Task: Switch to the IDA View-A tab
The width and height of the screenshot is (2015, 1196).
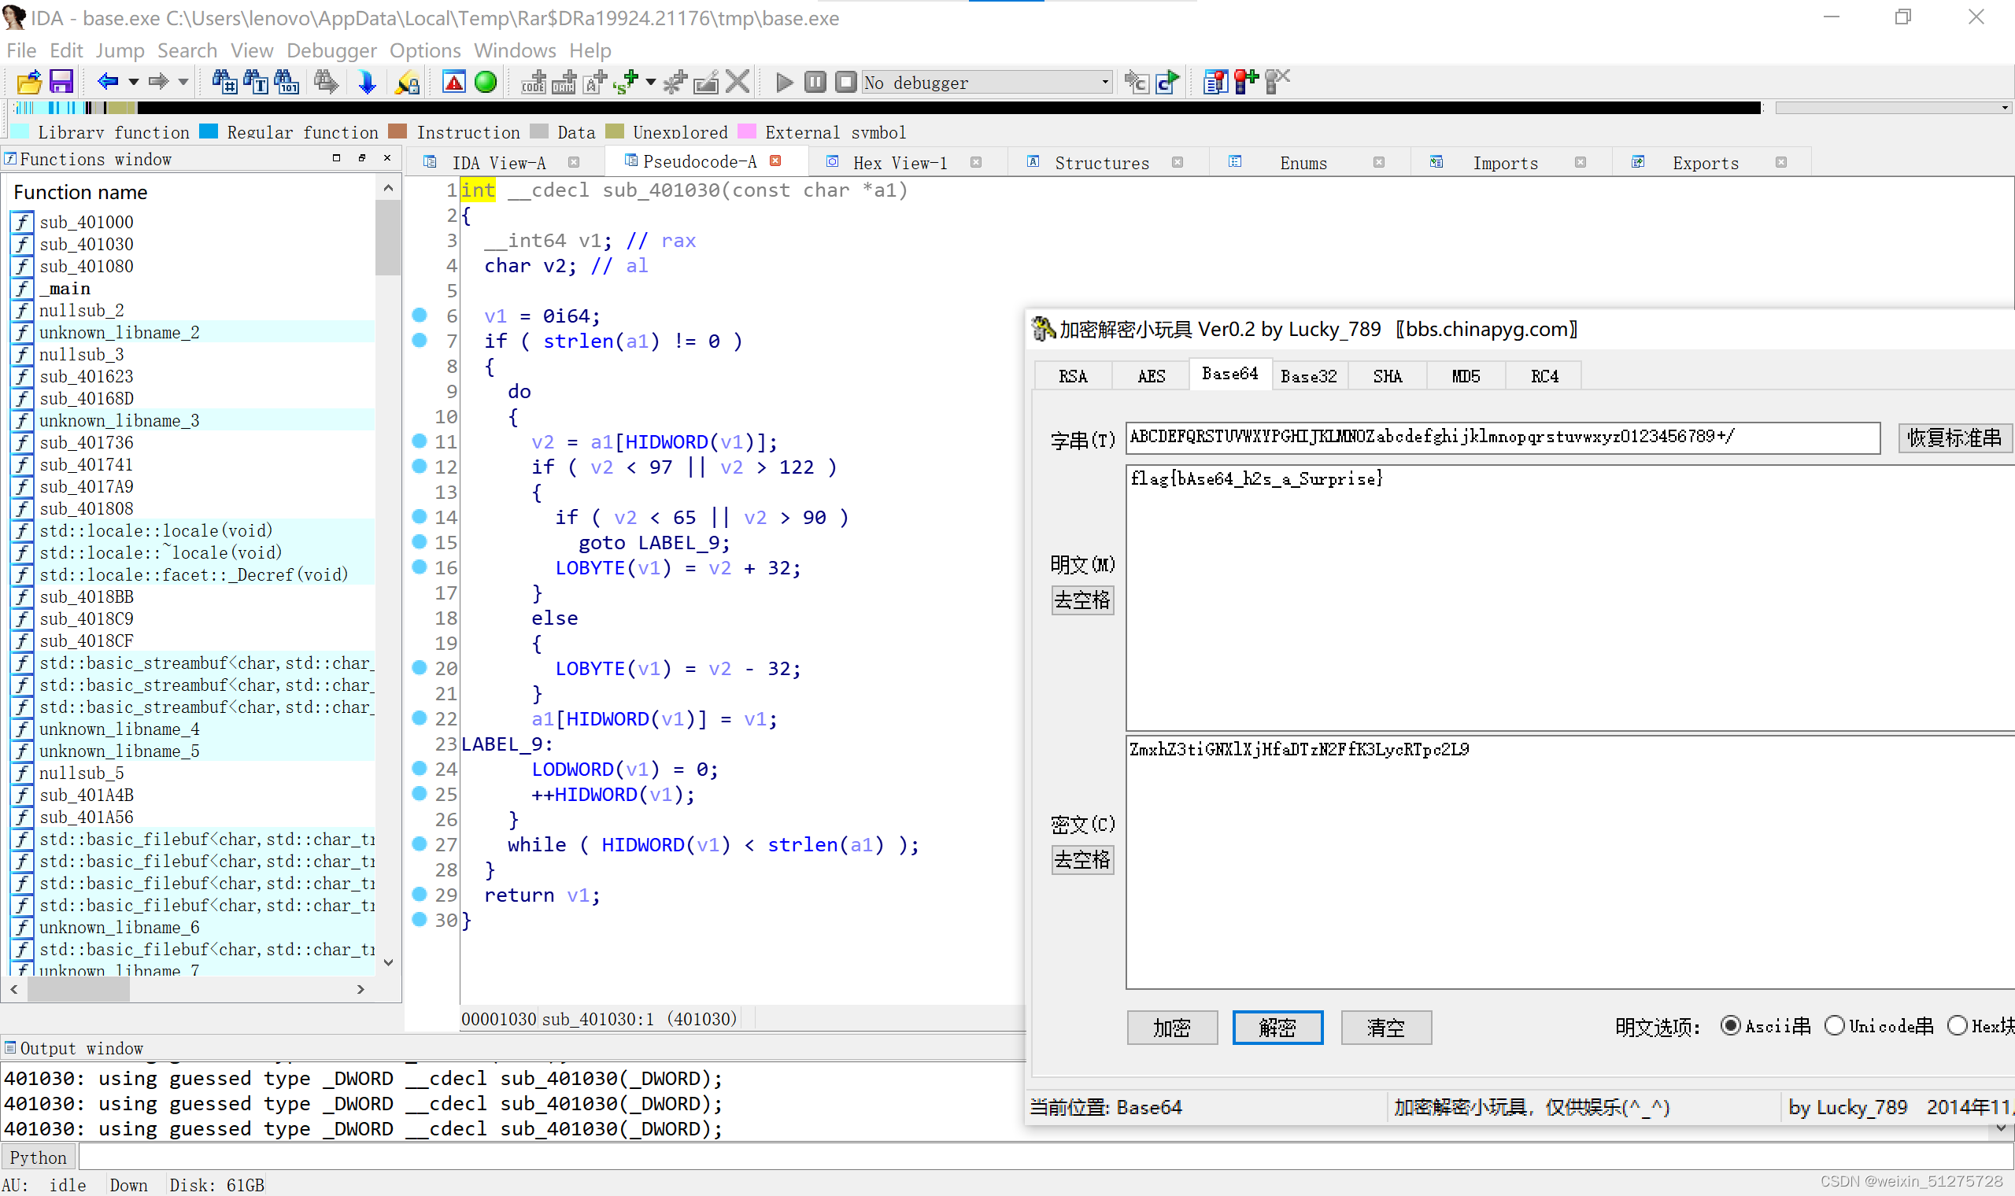Action: pyautogui.click(x=499, y=163)
